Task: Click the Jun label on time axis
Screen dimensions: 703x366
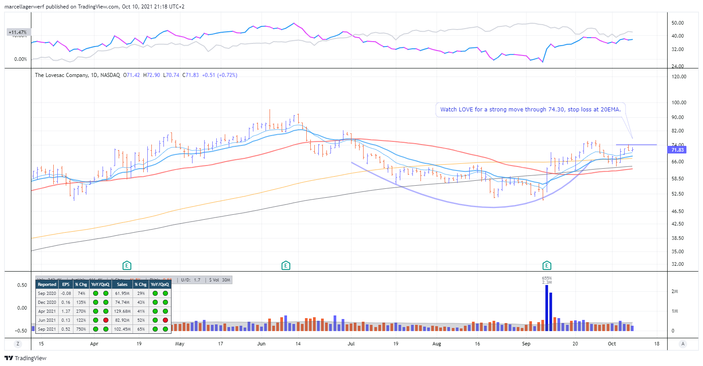Action: 261,344
